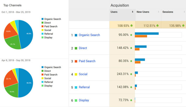Image resolution: width=186 pixels, height=107 pixels.
Task: Click Direct legend entry of the Apr 2018 chart
Action: tap(46, 71)
